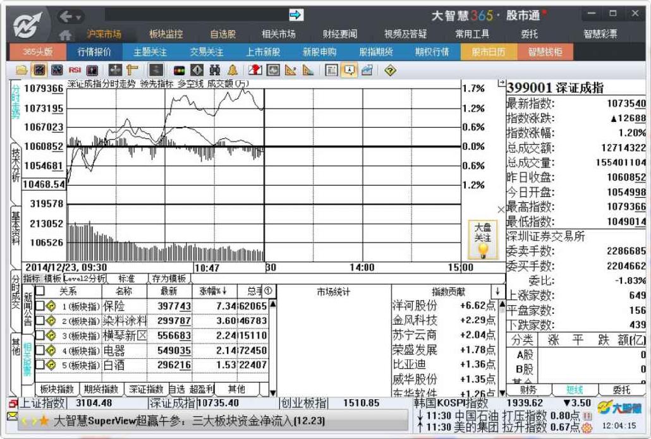
Task: Select the 委托 tab in right panel
Action: tap(621, 390)
